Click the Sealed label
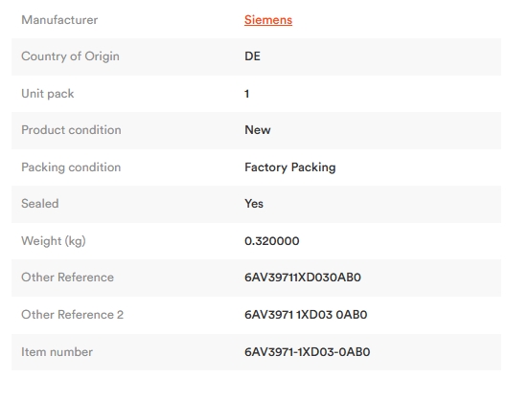This screenshot has width=506, height=400. 40,204
